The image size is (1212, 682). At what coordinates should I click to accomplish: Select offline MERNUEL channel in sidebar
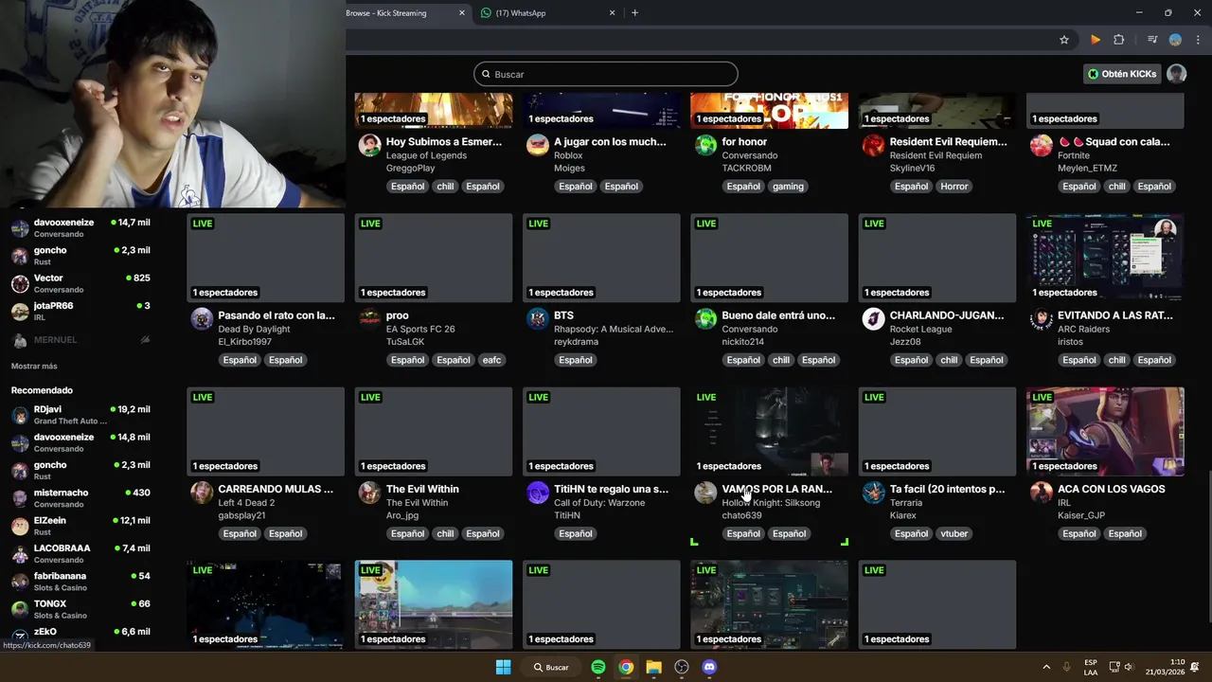point(80,339)
